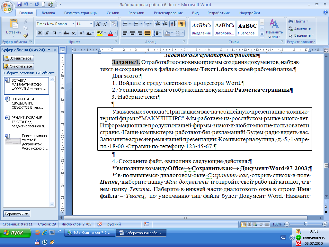Sort text alphabetically
The width and height of the screenshot is (329, 247).
click(173, 24)
